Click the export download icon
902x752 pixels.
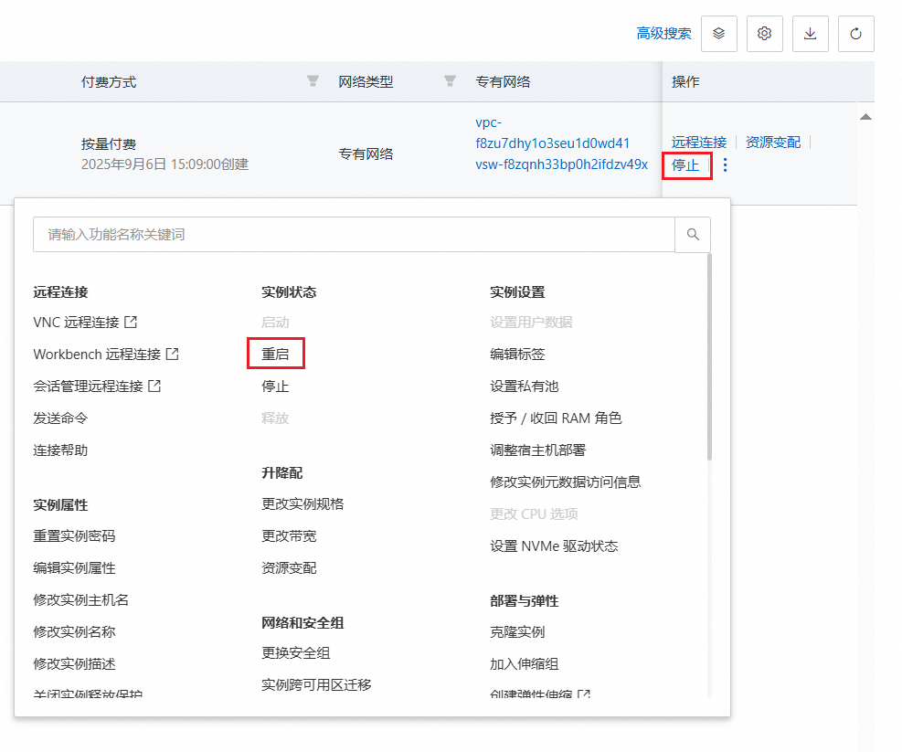[x=810, y=33]
